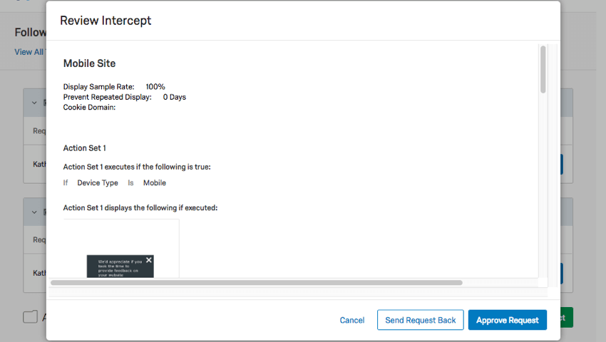Select the feedback message preview thumbnail
The width and height of the screenshot is (606, 342).
coord(120,266)
